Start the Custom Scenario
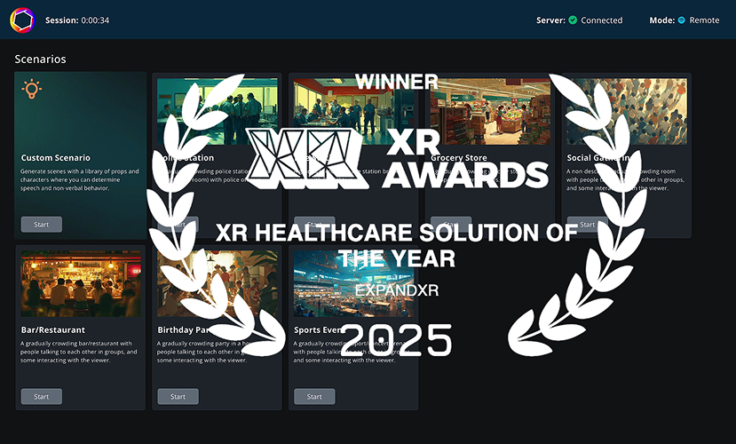This screenshot has height=444, width=736. tap(42, 225)
